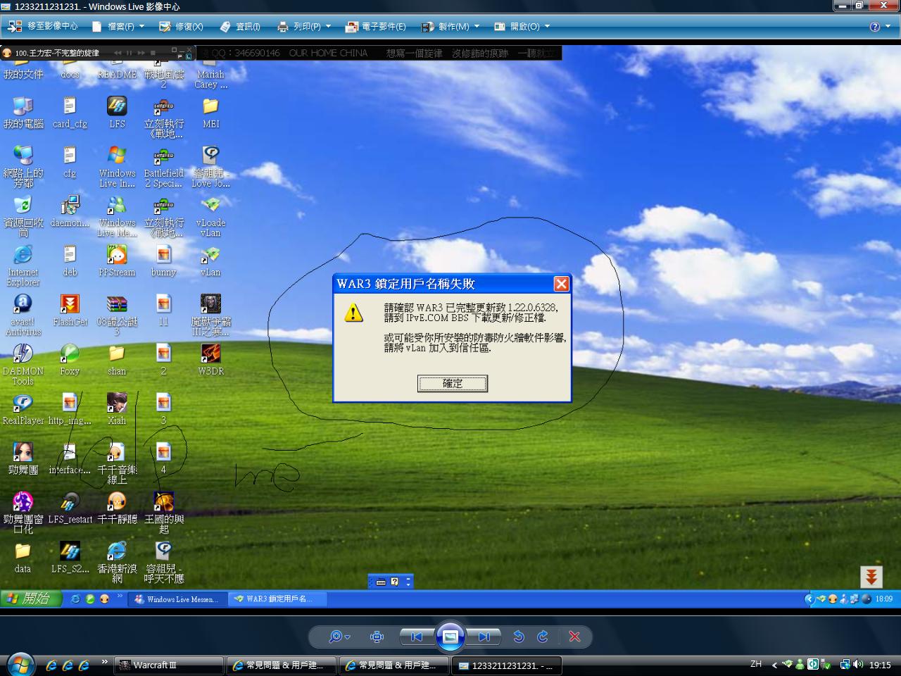The height and width of the screenshot is (676, 901).
Task: Open the 檔案(F) menu
Action: [118, 26]
